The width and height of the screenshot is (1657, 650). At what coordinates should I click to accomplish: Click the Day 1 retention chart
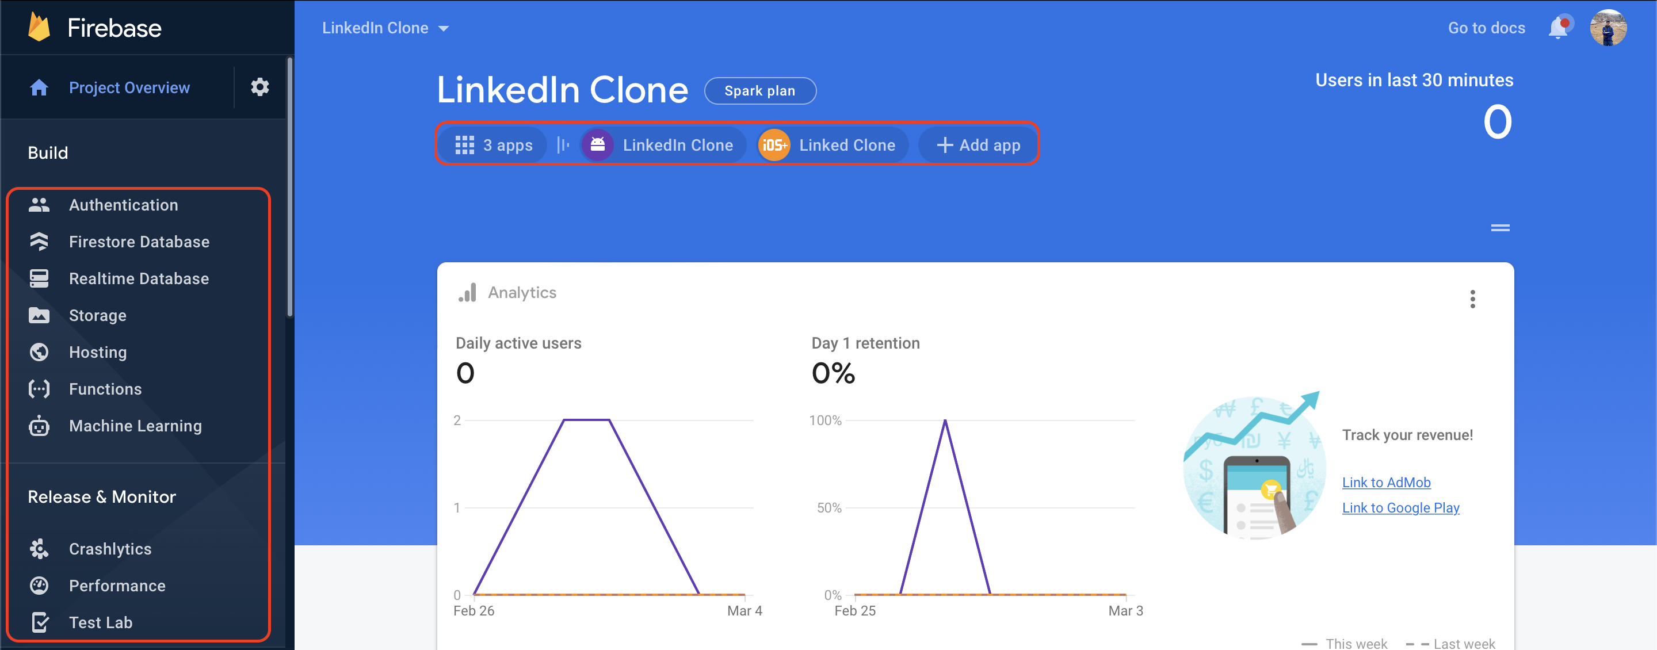[976, 508]
